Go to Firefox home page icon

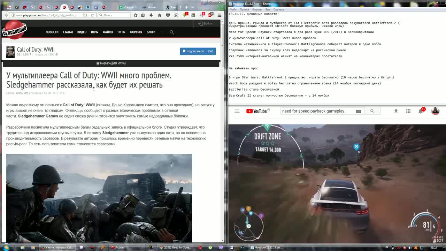tap(160, 15)
